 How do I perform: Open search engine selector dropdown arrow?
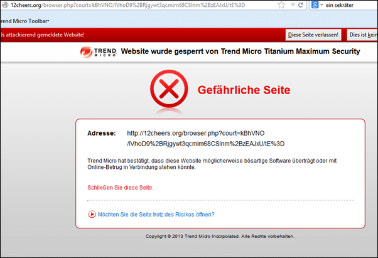coord(321,5)
